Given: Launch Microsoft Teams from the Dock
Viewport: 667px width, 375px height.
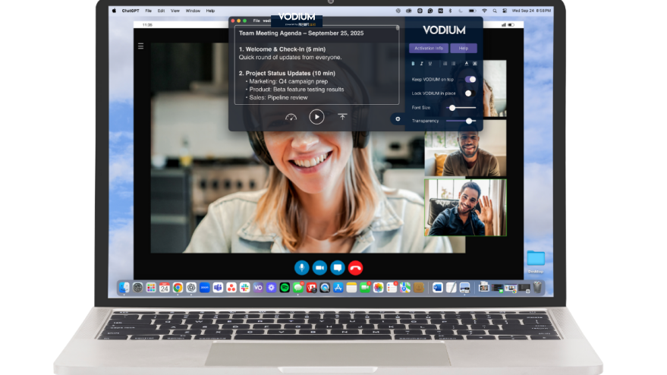Looking at the screenshot, I should pos(218,288).
